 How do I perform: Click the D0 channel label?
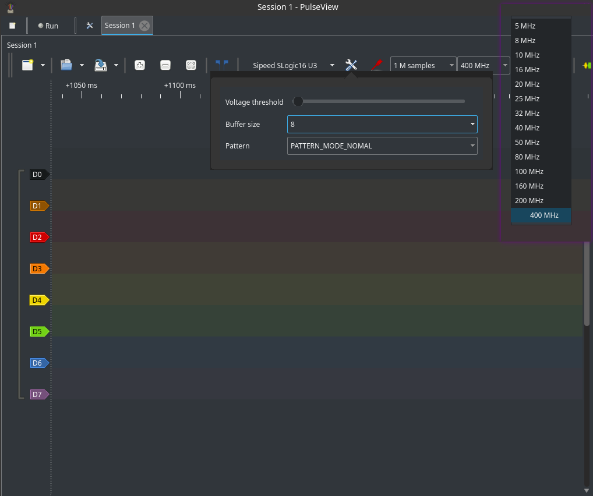[x=38, y=175]
